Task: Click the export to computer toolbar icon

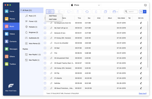Action: click(x=68, y=12)
